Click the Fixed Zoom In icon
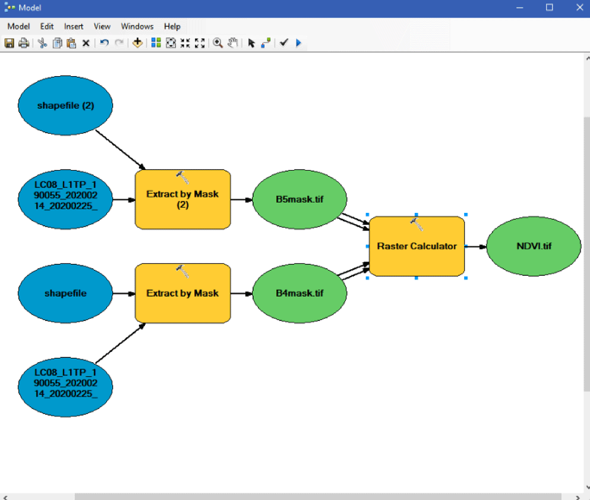 coord(185,43)
